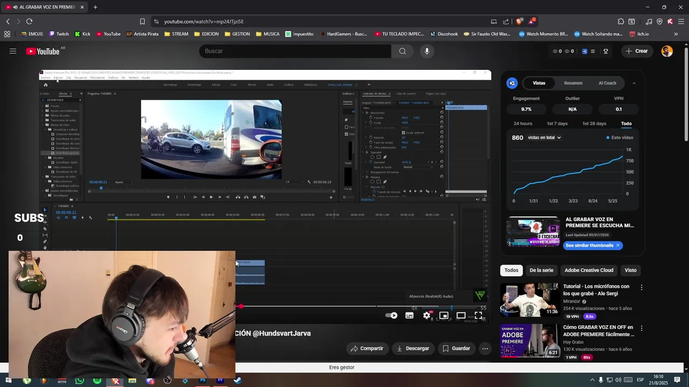Viewport: 689px width, 387px height.
Task: Filter related by Adobe Creative Cloud chip
Action: pyautogui.click(x=589, y=270)
